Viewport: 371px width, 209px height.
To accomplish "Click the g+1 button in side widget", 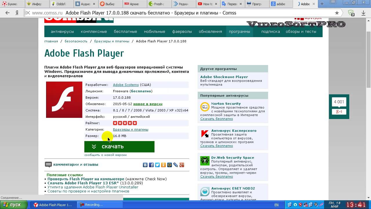I will 339,112.
